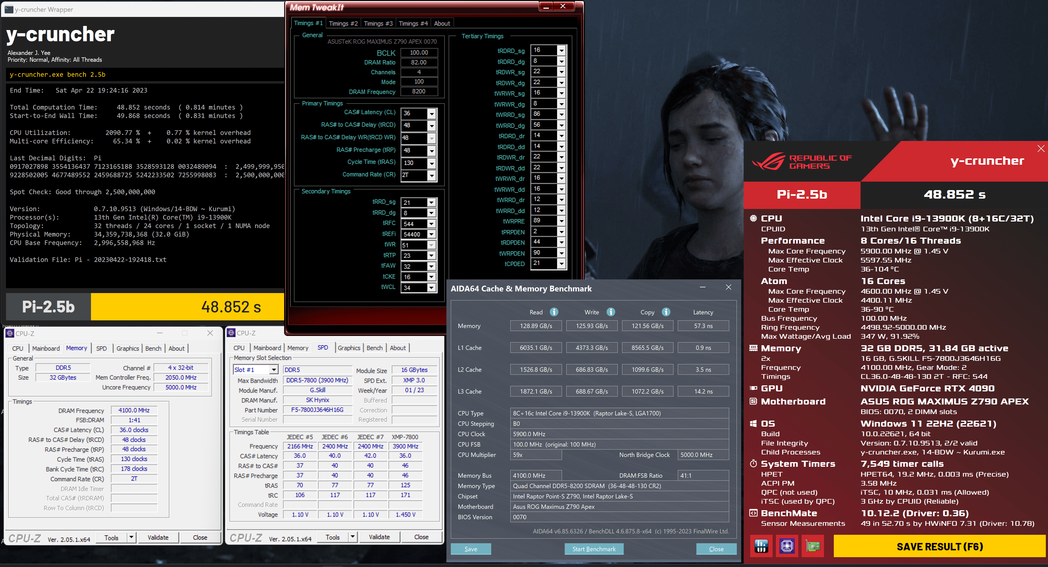The width and height of the screenshot is (1048, 567).
Task: Click Validate in CPU-Z Memory window
Action: click(x=158, y=537)
